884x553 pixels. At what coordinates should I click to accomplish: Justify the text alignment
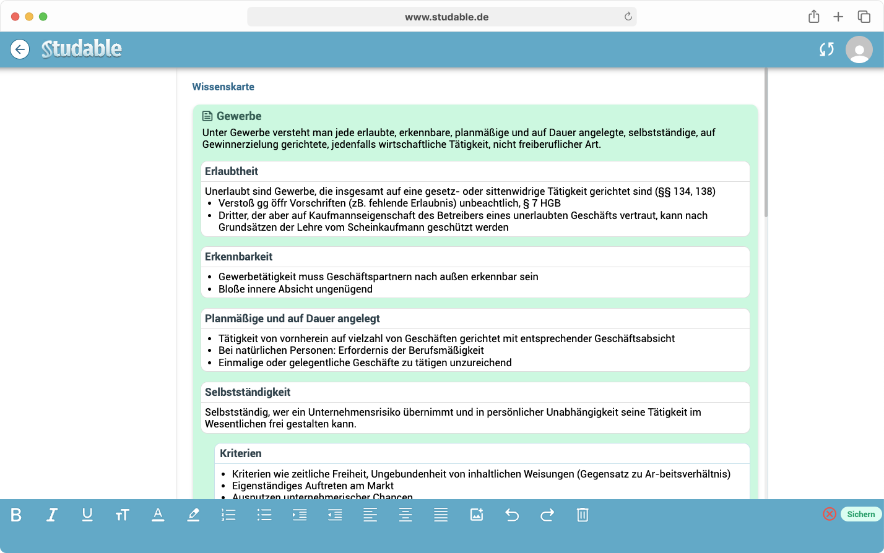[441, 515]
